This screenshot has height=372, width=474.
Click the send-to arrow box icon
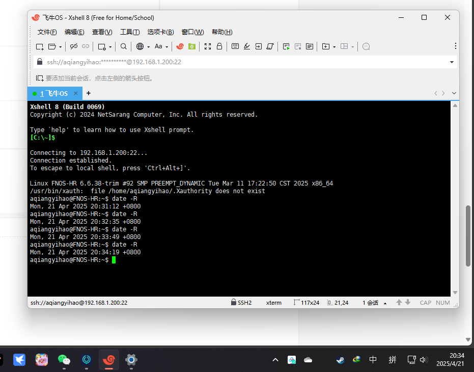pos(259,46)
